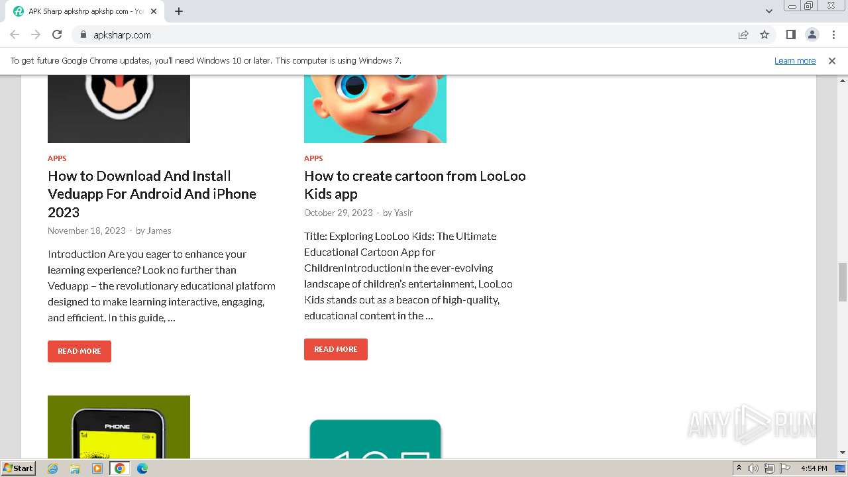848x477 pixels.
Task: Open Veduapp article thumbnail image
Action: [119, 109]
